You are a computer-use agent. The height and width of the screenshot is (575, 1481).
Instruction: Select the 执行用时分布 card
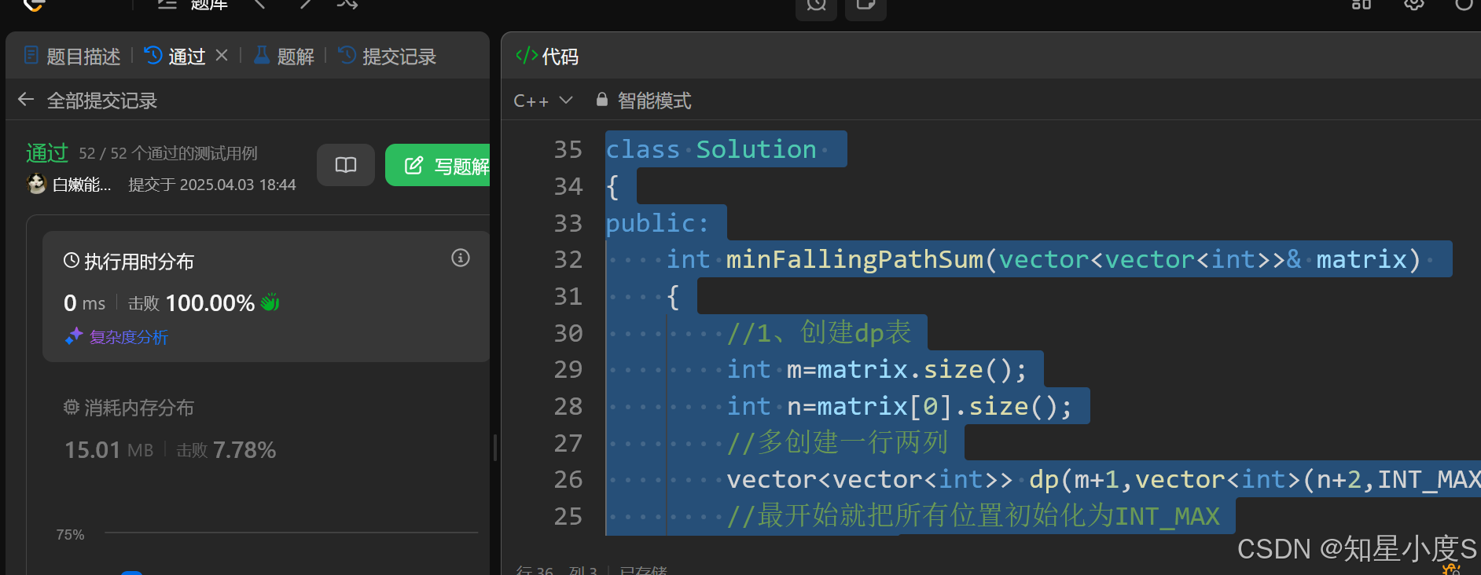[x=266, y=296]
